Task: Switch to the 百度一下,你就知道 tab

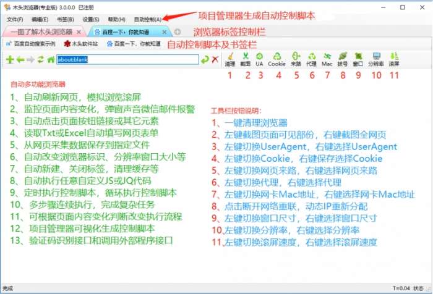Action: [130, 32]
